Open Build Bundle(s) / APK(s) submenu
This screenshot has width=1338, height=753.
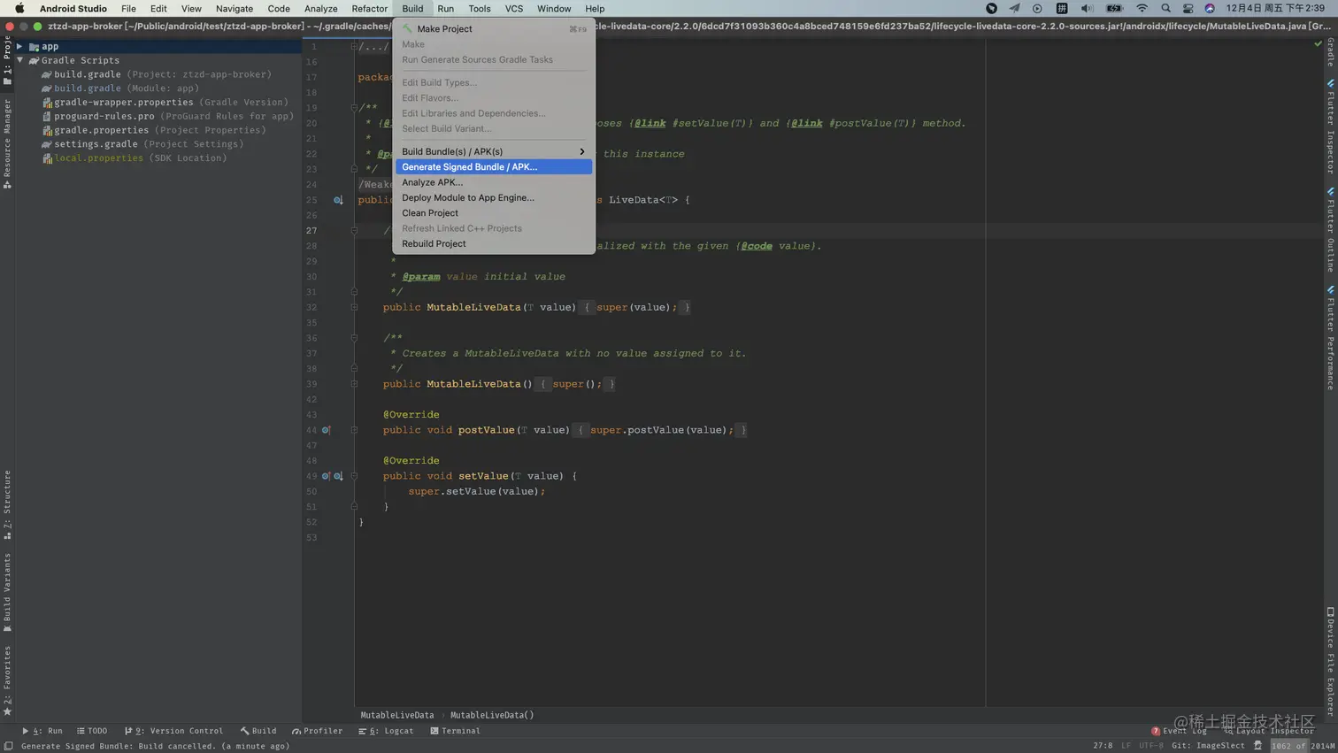click(494, 151)
